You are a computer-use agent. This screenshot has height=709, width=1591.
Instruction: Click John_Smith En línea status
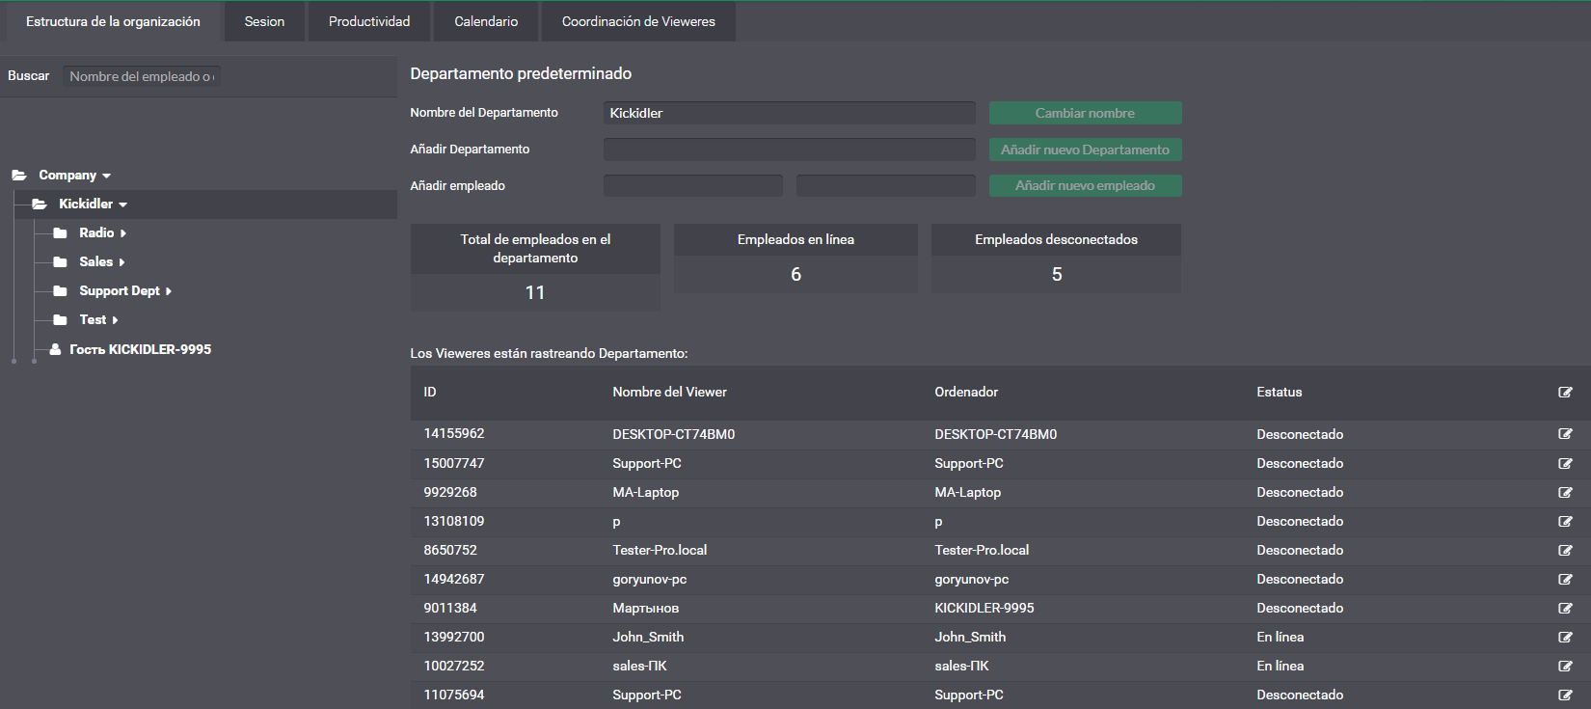pyautogui.click(x=1281, y=637)
